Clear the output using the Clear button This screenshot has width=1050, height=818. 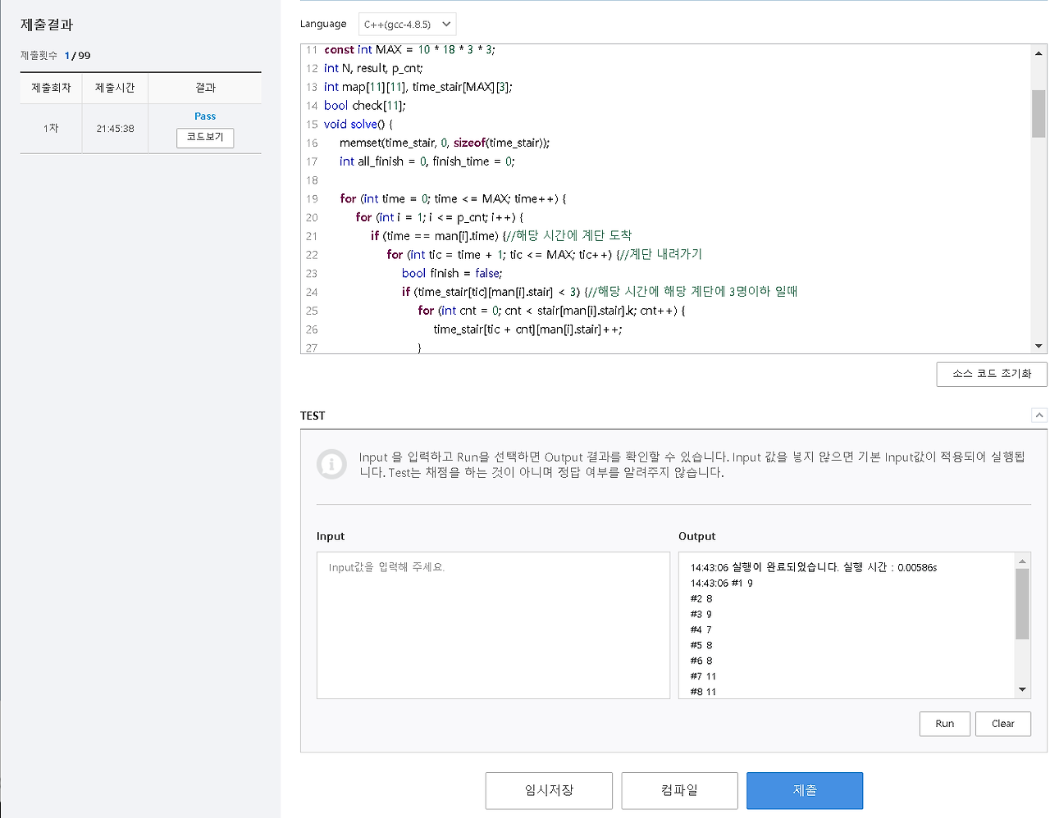(1002, 724)
